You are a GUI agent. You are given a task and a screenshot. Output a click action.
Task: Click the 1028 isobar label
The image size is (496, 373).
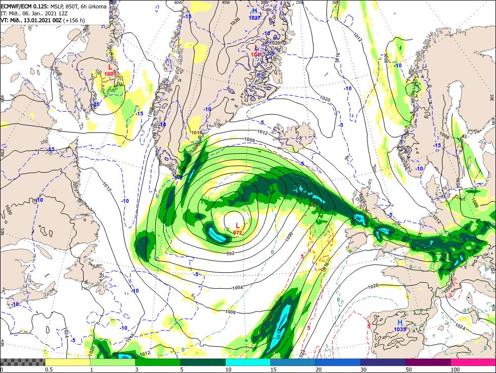(373, 286)
